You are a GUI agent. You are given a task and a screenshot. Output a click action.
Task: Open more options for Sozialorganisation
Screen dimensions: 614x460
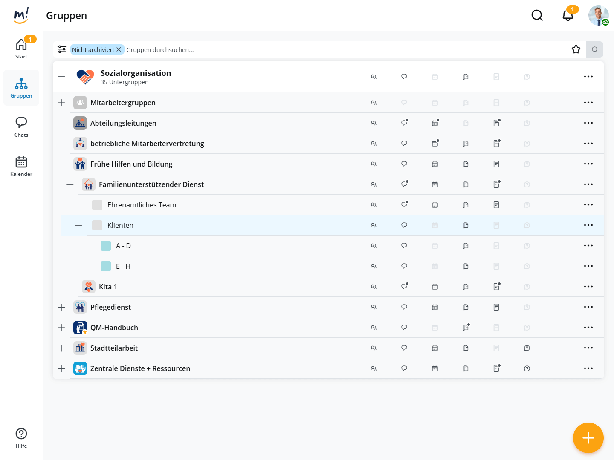[x=588, y=77]
